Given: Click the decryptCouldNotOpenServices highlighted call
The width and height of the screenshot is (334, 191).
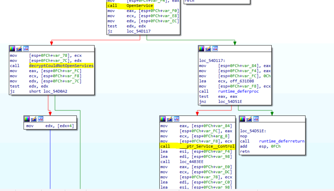Looking at the screenshot, I should pyautogui.click(x=61, y=66).
